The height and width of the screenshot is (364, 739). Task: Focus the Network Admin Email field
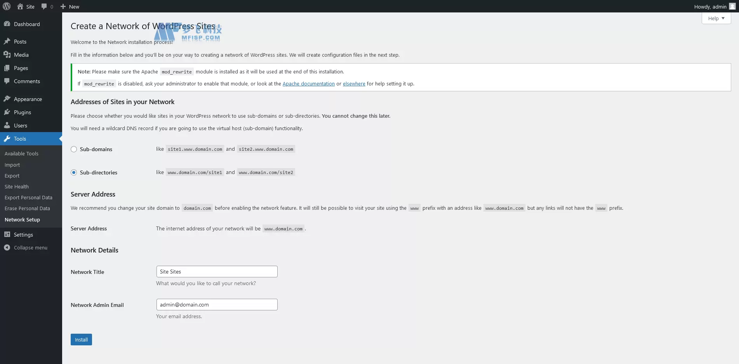point(217,305)
